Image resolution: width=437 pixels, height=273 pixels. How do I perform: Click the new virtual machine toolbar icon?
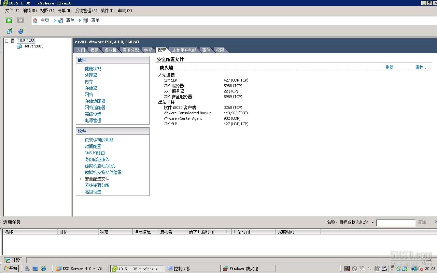(x=10, y=31)
